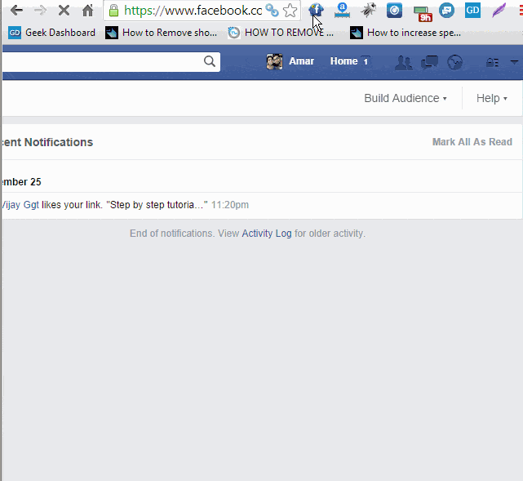The width and height of the screenshot is (523, 481).
Task: Click the browser Forward arrow
Action: pos(40,11)
